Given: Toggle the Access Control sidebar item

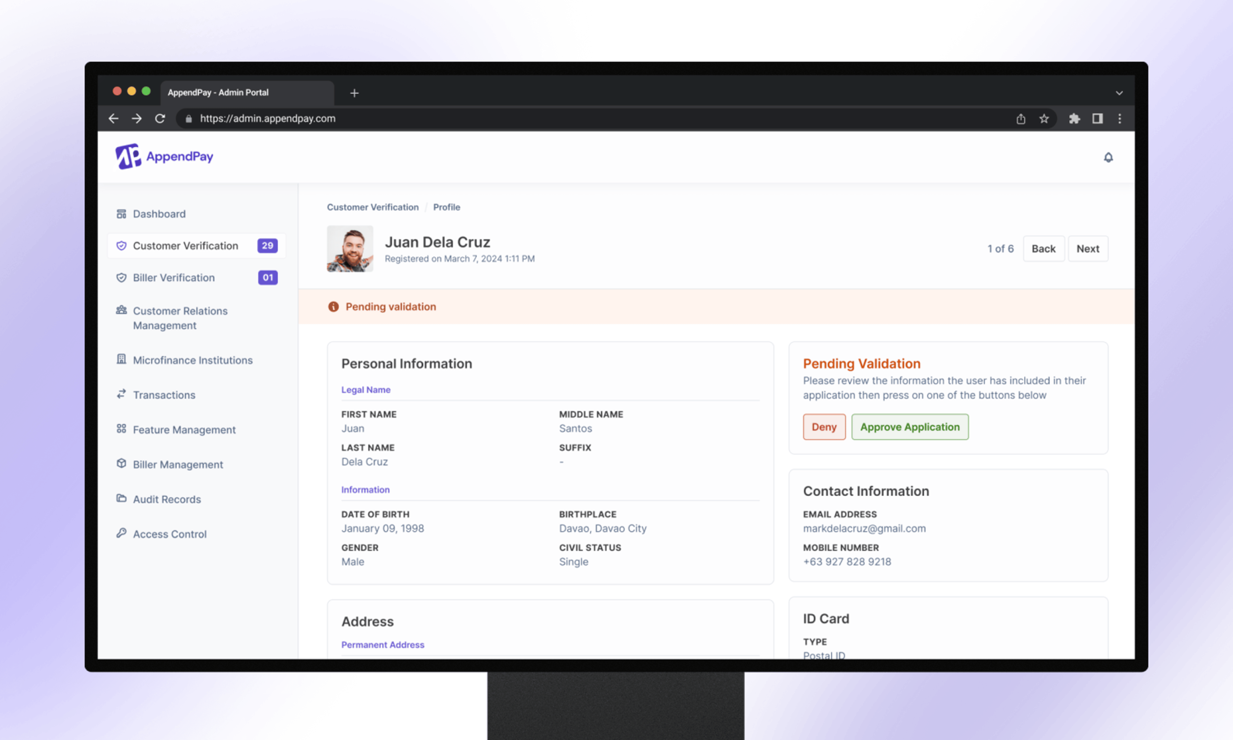Looking at the screenshot, I should point(169,533).
